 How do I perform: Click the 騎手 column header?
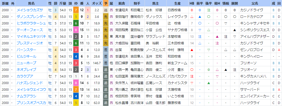coord(137,3)
